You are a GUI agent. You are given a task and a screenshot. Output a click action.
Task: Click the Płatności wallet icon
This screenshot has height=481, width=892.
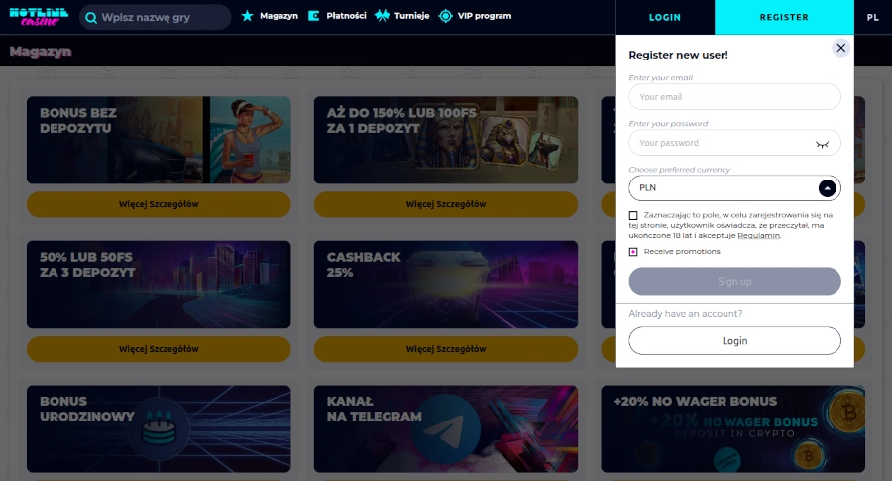313,16
